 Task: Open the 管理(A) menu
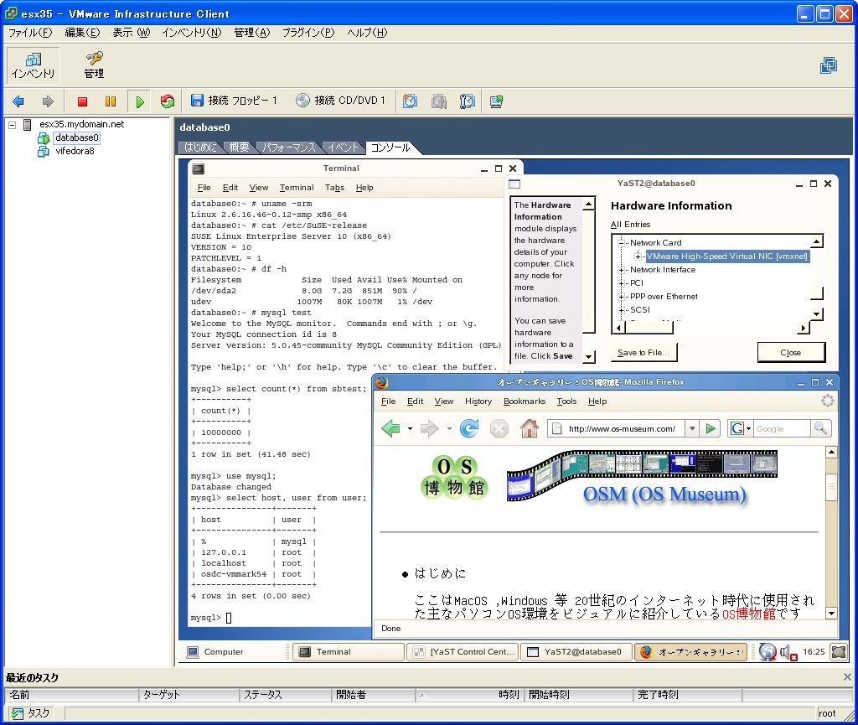(x=251, y=33)
